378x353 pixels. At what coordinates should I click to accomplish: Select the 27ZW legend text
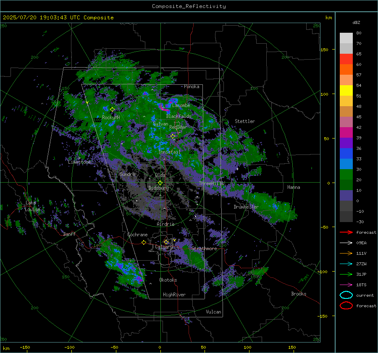pyautogui.click(x=361, y=264)
